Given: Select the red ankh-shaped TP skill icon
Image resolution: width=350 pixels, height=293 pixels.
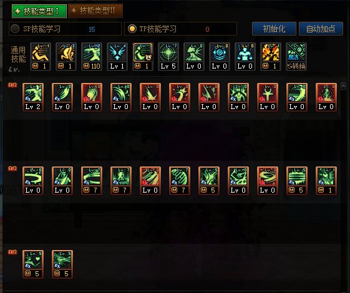Looking at the screenshot, I should click(x=268, y=97).
